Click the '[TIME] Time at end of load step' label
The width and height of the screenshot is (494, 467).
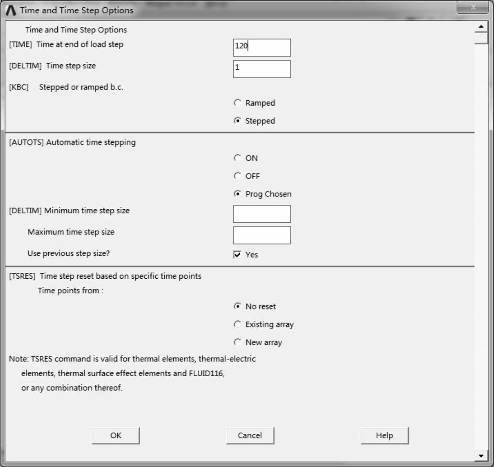point(66,44)
